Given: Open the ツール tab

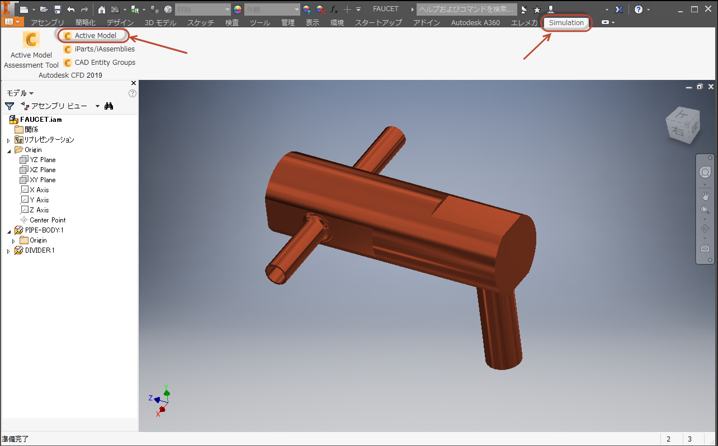Looking at the screenshot, I should pos(260,23).
